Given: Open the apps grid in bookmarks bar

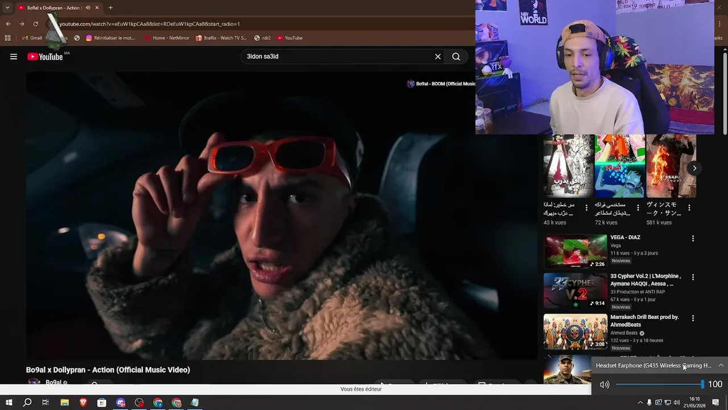Looking at the screenshot, I should 7,38.
